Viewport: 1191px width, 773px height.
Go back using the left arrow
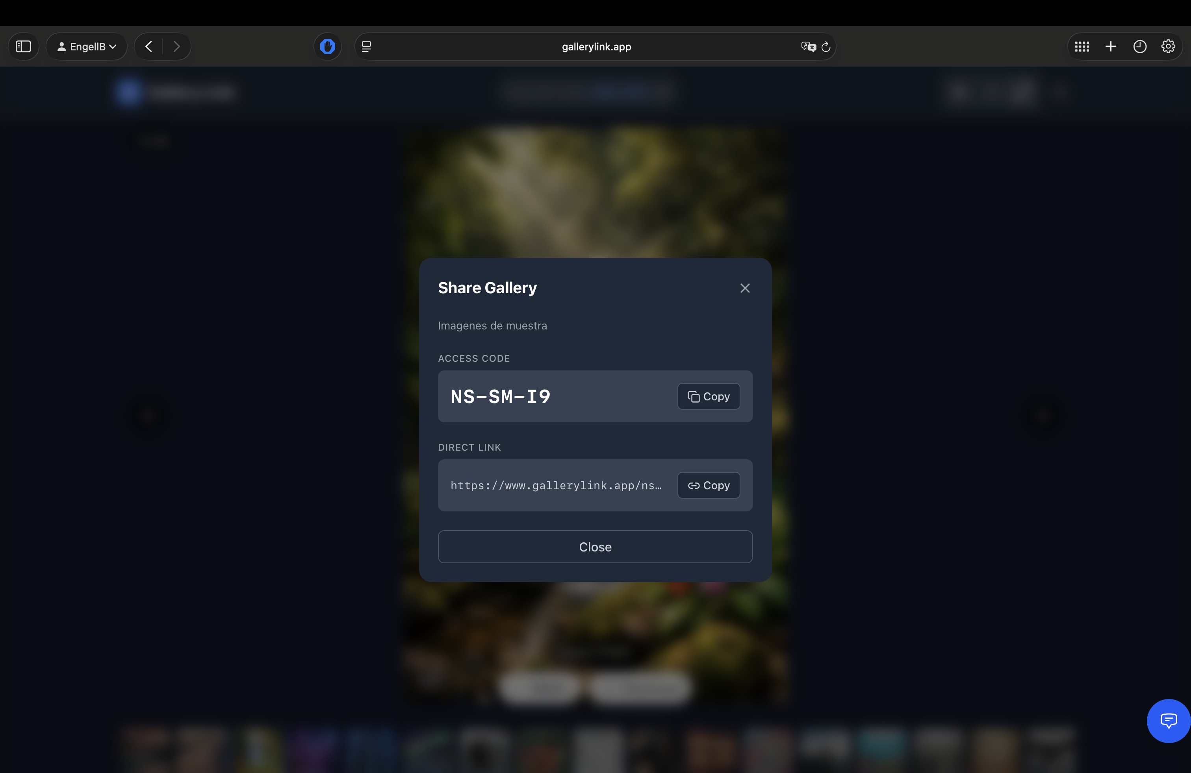tap(148, 46)
